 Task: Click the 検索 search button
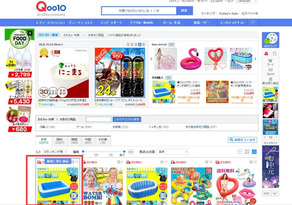[184, 11]
